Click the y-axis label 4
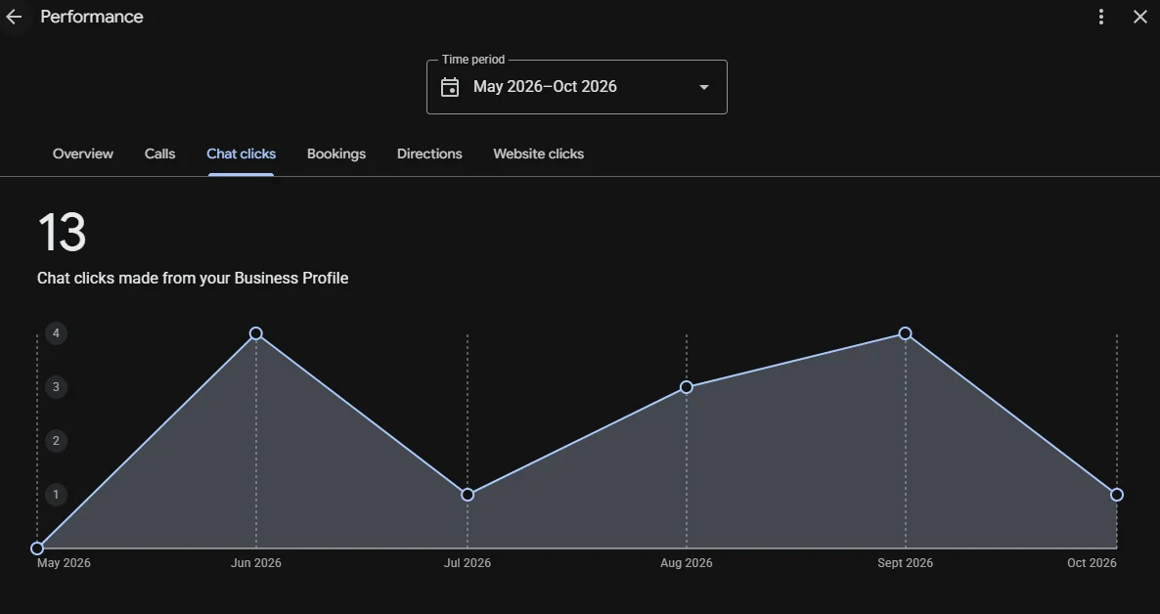Image resolution: width=1160 pixels, height=614 pixels. coord(56,333)
